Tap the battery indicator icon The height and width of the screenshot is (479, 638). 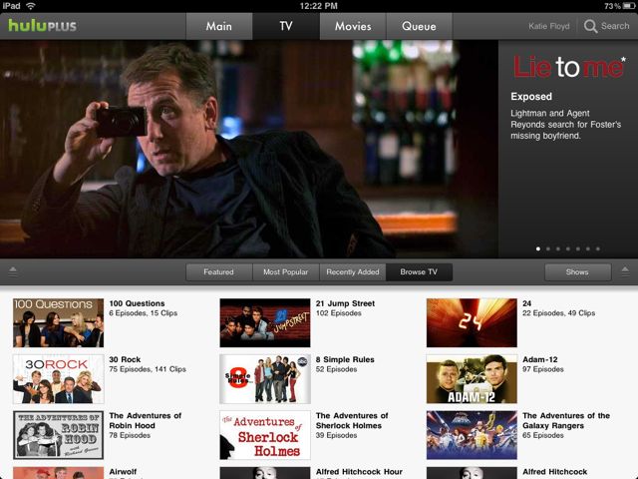629,6
